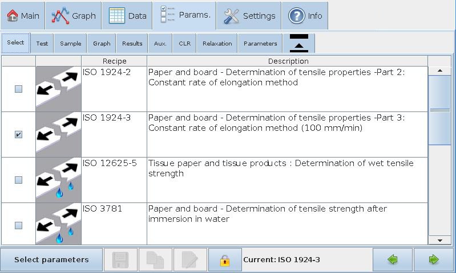
Task: Open the Data tab
Action: click(x=127, y=16)
